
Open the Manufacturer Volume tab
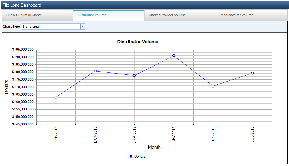(x=252, y=15)
